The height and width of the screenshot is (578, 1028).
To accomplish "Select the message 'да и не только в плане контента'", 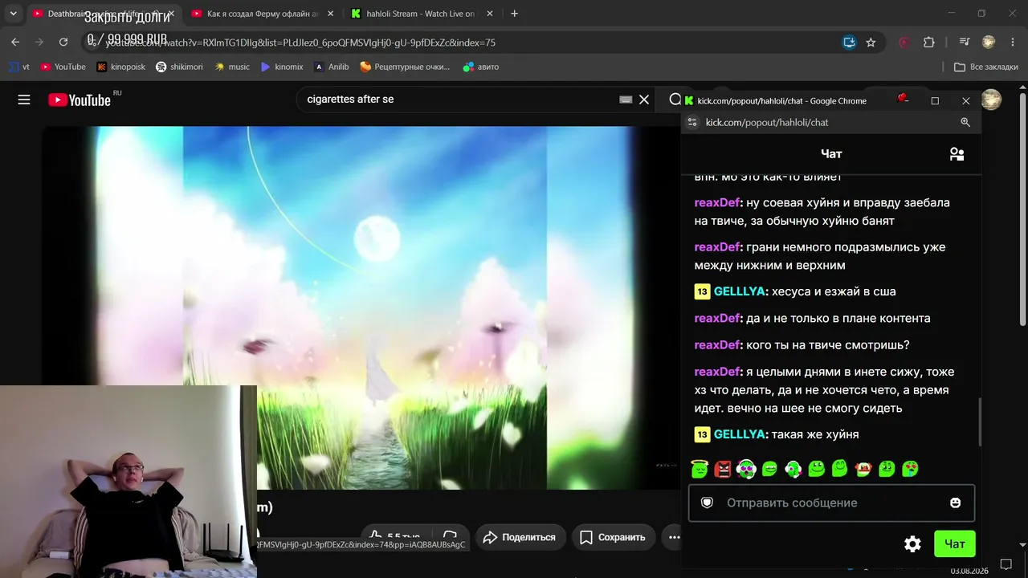I will pos(838,319).
